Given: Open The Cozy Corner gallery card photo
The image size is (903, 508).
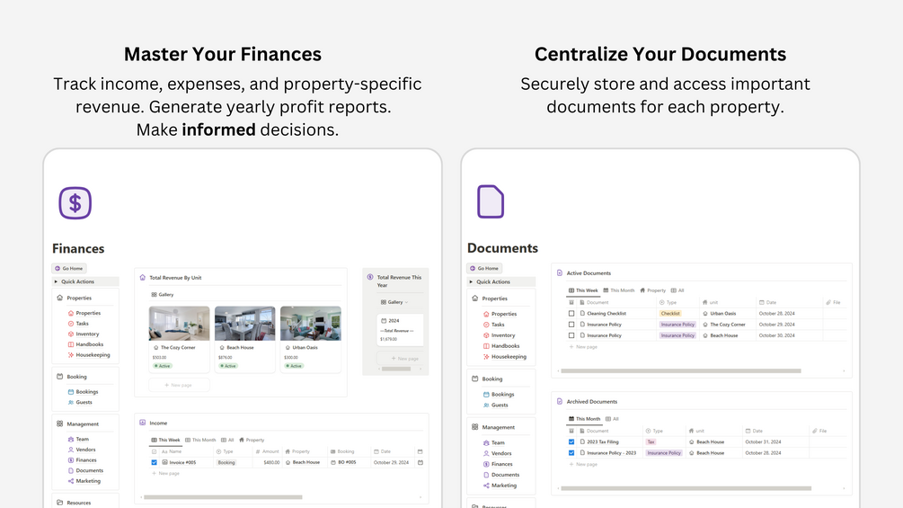Looking at the screenshot, I should pyautogui.click(x=179, y=324).
